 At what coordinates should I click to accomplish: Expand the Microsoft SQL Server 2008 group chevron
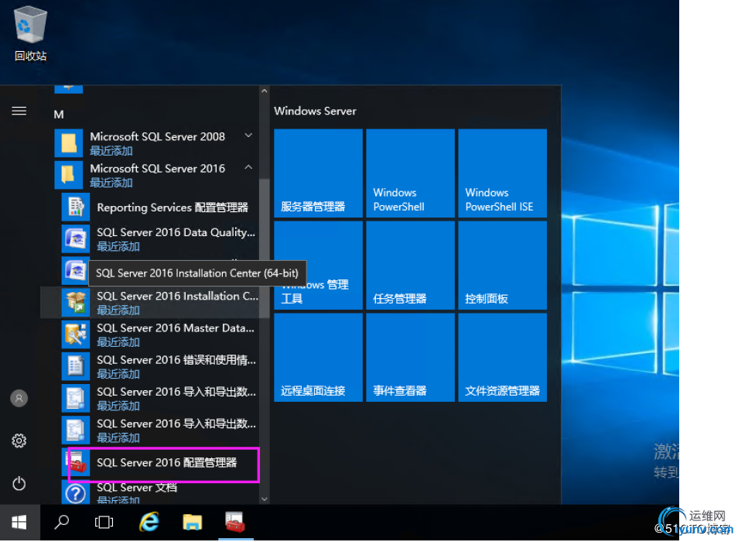[248, 135]
